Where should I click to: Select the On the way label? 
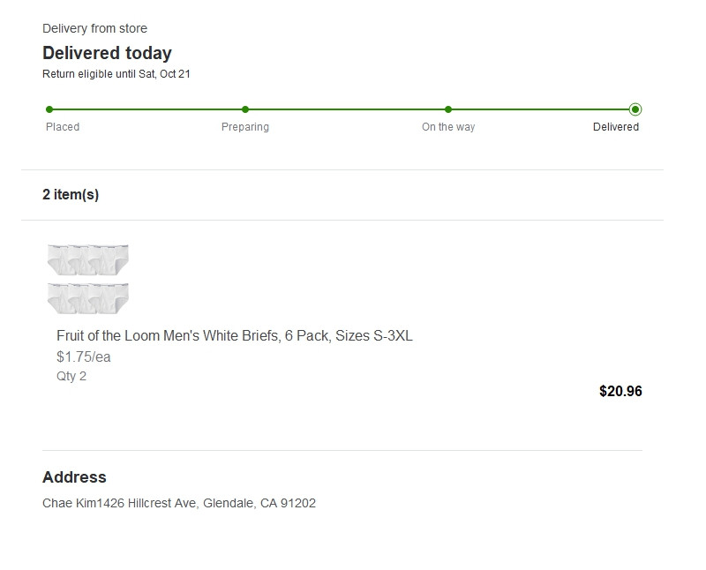tap(448, 127)
